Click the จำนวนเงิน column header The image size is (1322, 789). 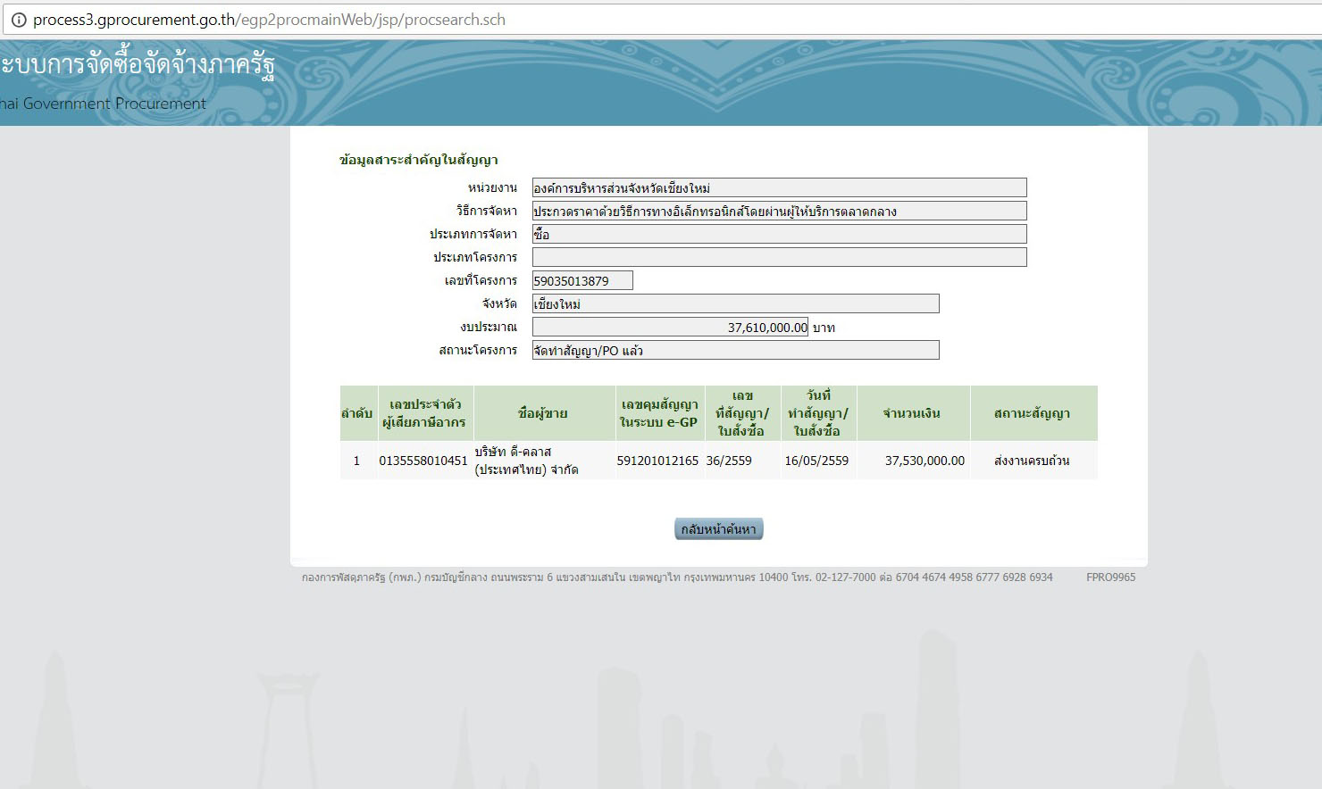coord(912,413)
